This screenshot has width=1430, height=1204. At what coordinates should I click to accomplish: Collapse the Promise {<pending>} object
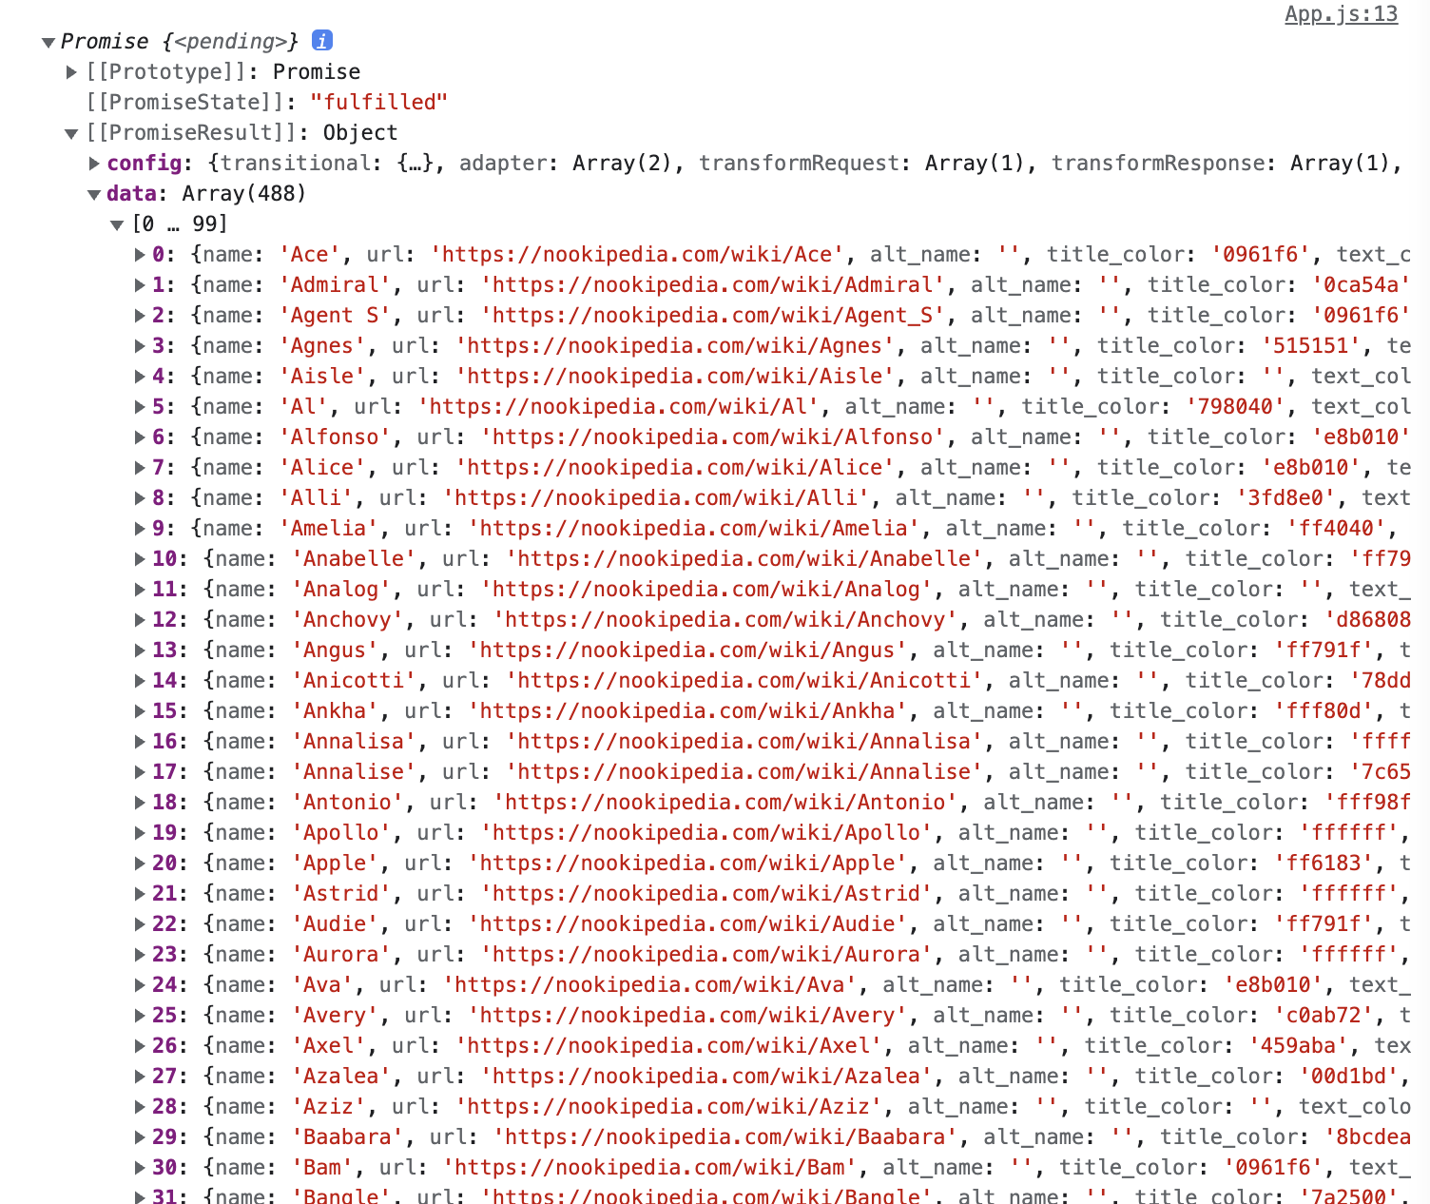(x=48, y=42)
